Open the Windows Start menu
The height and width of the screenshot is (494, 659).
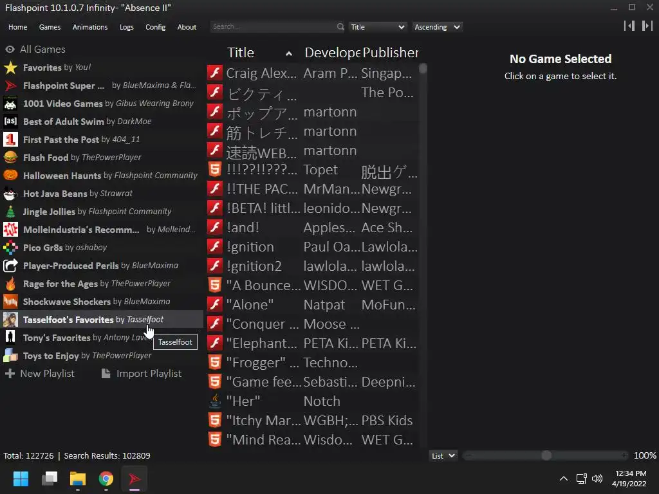pos(21,479)
